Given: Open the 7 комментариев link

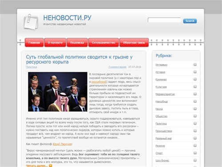Looking at the screenshot, I should pos(117,67).
